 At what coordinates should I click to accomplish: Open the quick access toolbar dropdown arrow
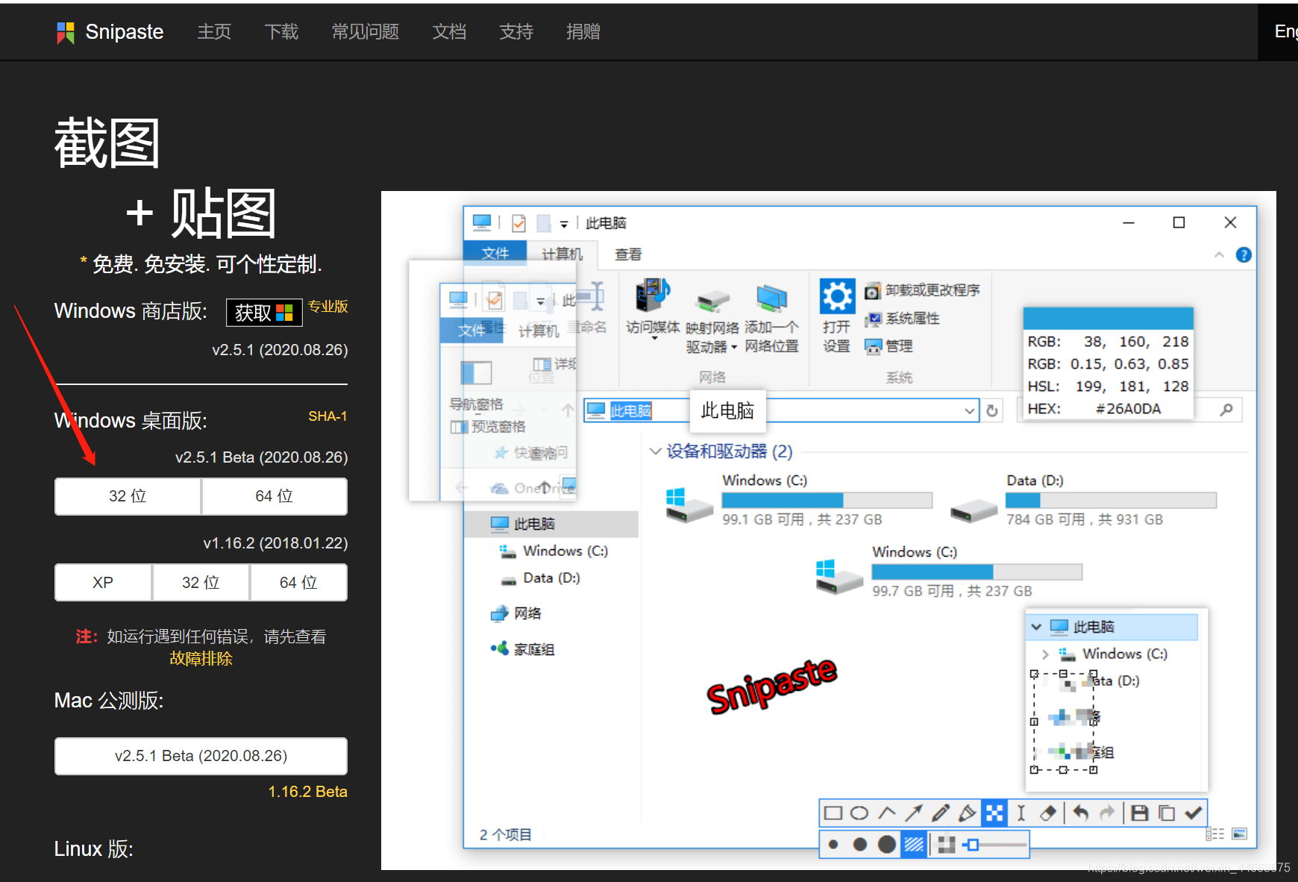pyautogui.click(x=564, y=224)
